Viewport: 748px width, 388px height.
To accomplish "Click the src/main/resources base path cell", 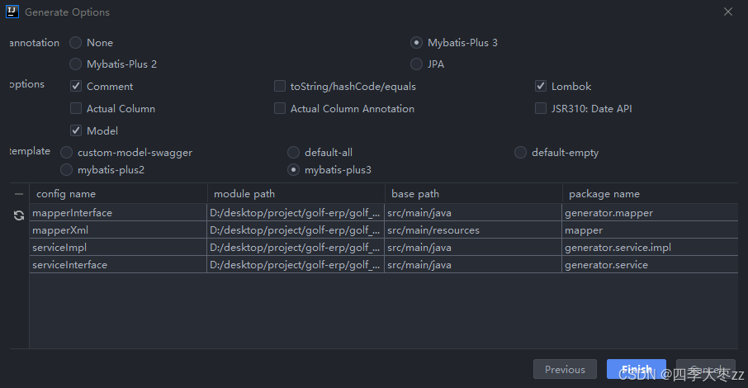I will click(x=473, y=230).
